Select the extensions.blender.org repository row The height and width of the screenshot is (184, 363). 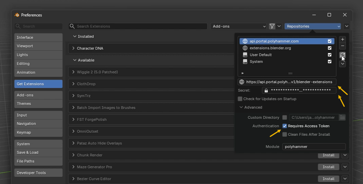pyautogui.click(x=287, y=48)
